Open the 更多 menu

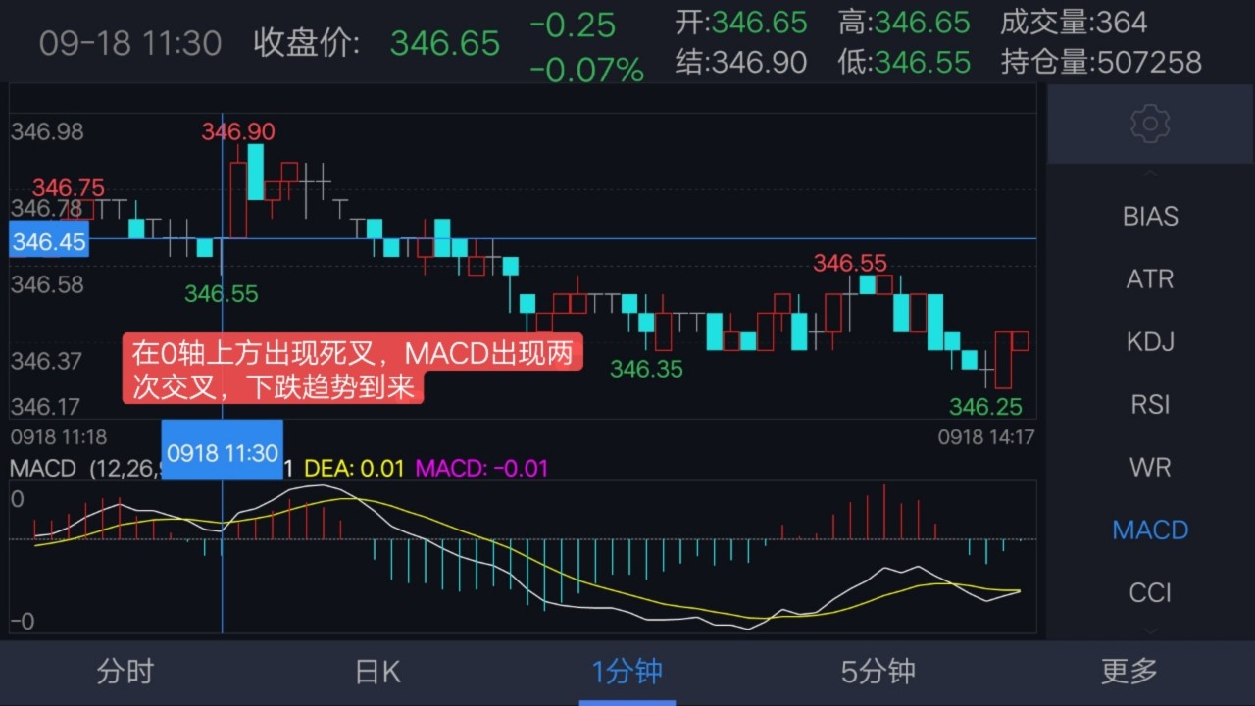pos(1128,672)
